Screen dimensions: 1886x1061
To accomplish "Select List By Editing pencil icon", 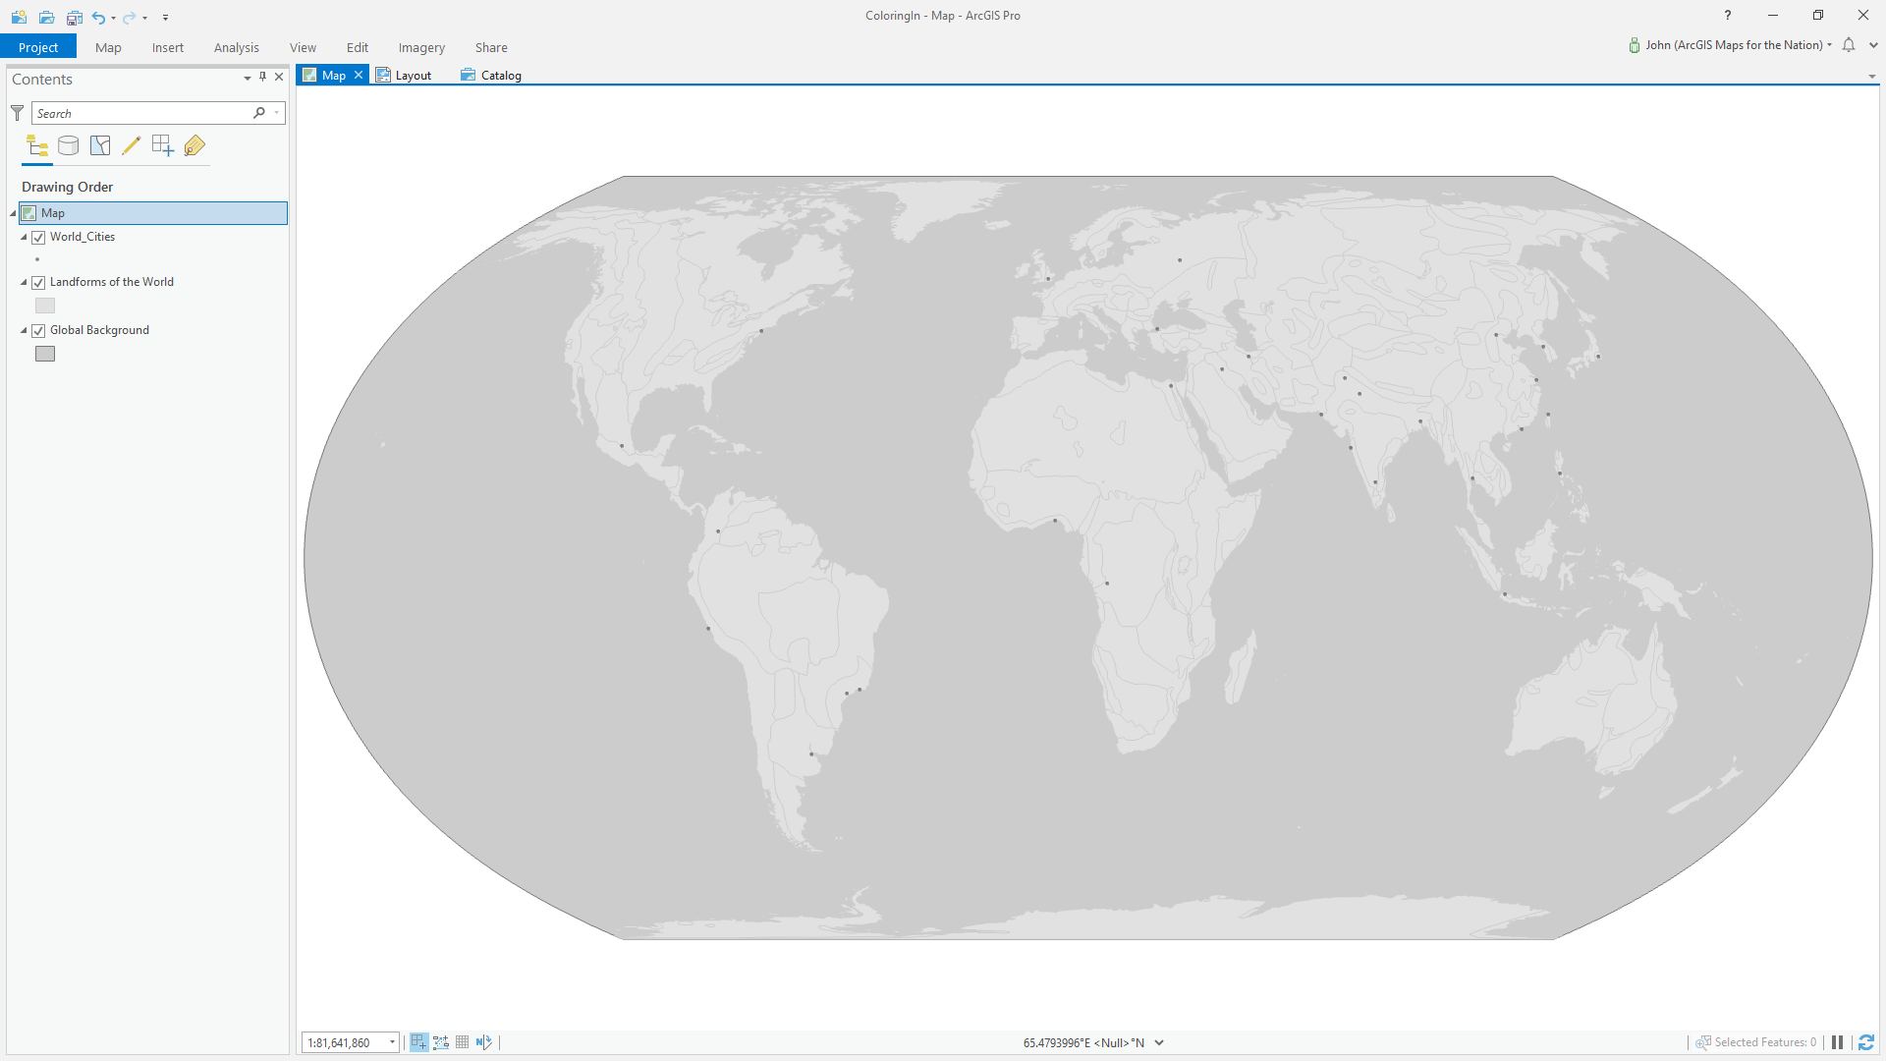I will [x=131, y=146].
